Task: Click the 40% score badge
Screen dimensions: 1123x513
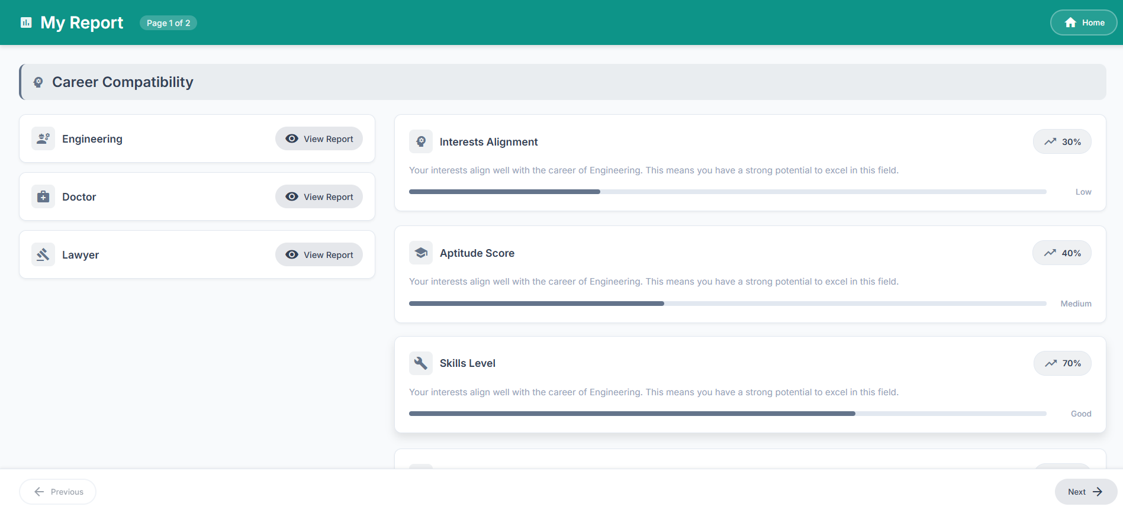Action: pyautogui.click(x=1062, y=253)
